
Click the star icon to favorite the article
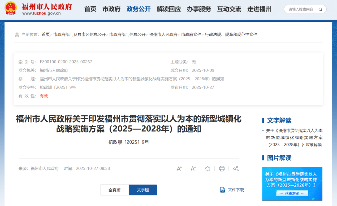coord(208,168)
